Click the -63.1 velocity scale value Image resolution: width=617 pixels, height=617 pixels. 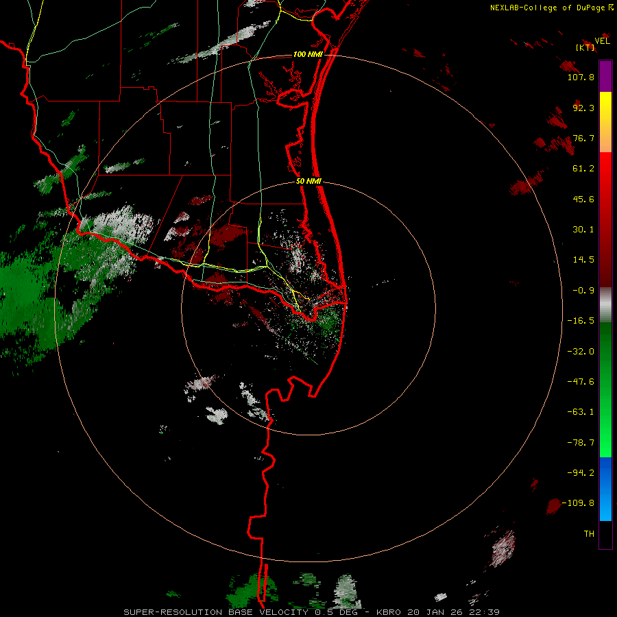(x=581, y=412)
